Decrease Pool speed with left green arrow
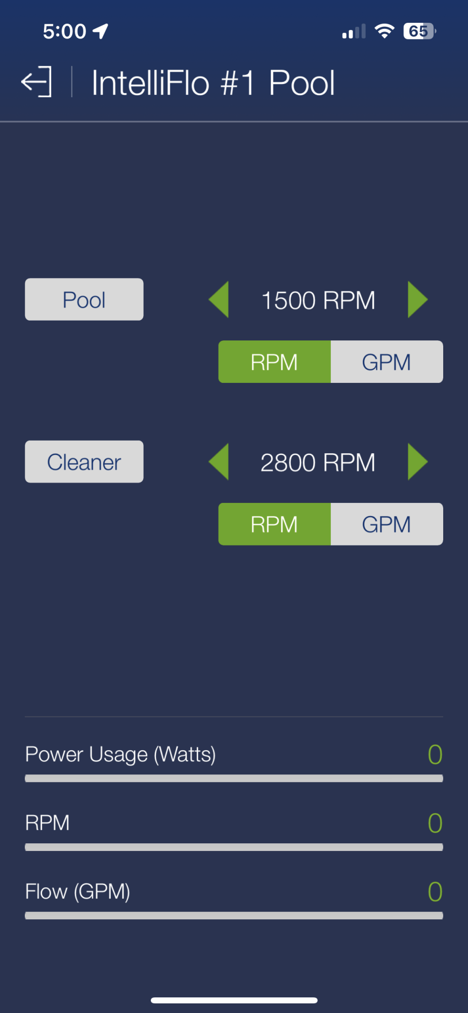Image resolution: width=468 pixels, height=1013 pixels. (x=219, y=299)
